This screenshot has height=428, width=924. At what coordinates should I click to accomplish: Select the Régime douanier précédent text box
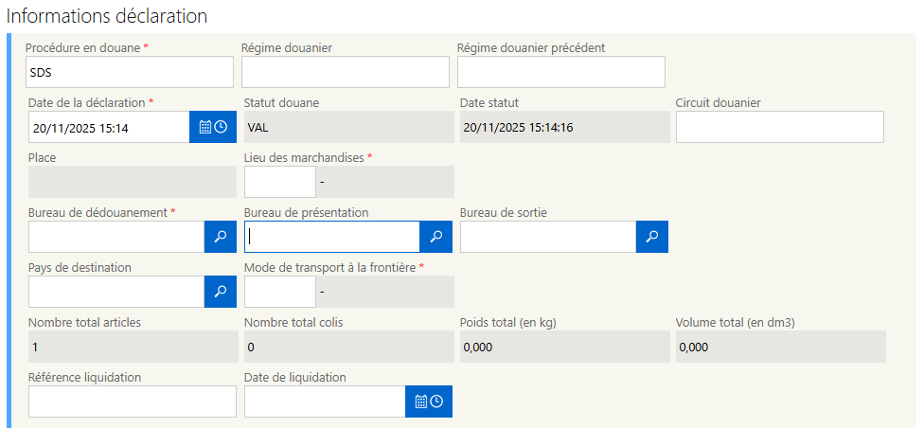(x=560, y=72)
